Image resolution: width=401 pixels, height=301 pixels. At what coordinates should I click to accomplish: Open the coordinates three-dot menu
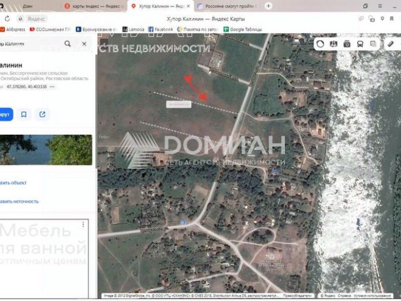coord(52,87)
